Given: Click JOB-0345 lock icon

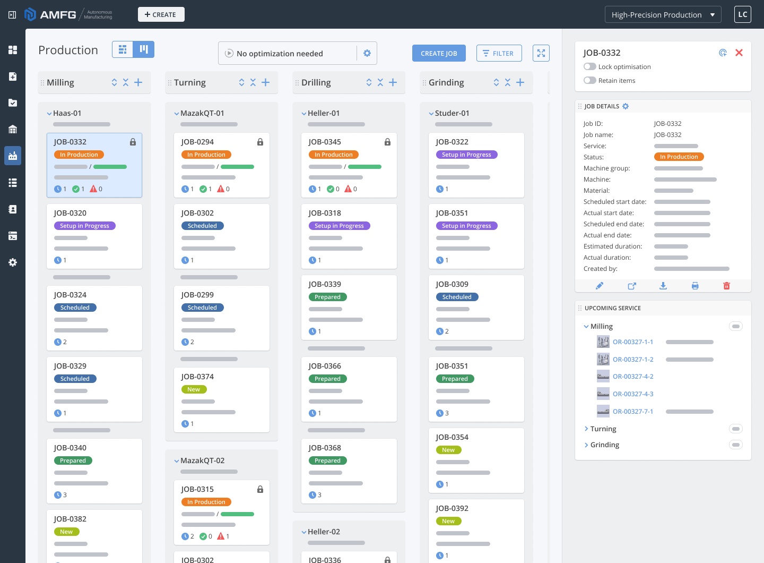Looking at the screenshot, I should [x=387, y=142].
